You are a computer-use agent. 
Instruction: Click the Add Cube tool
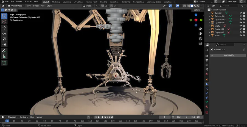[x=4, y=63]
